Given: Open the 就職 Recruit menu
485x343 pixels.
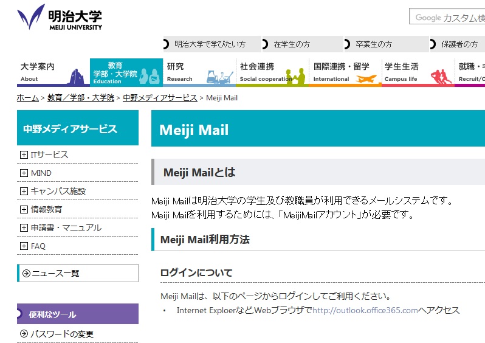Looking at the screenshot, I should click(x=470, y=72).
